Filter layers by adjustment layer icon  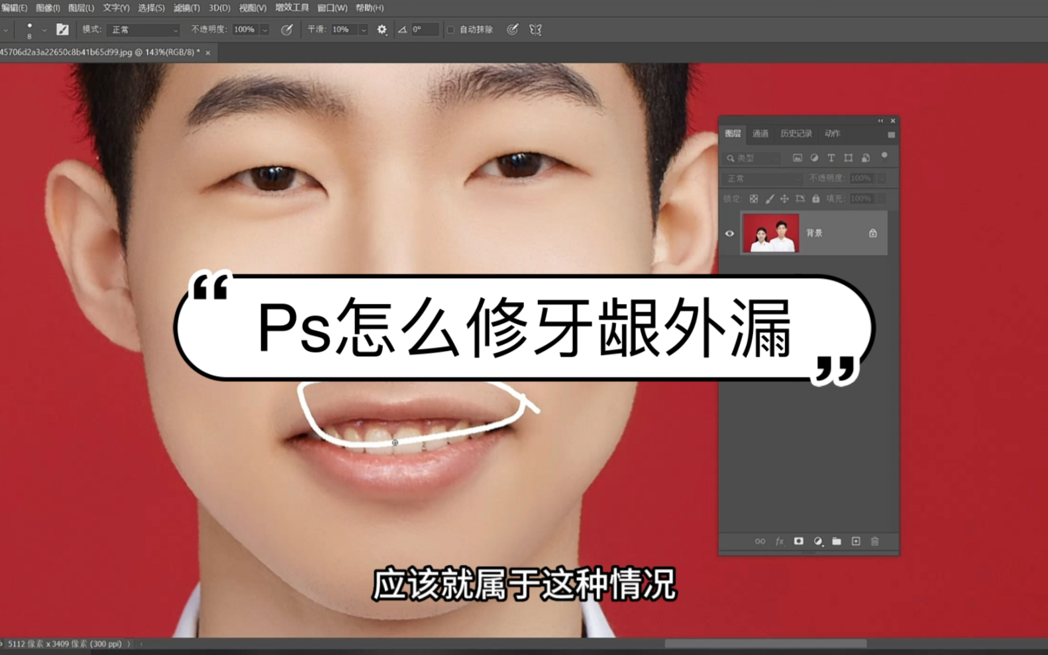[814, 158]
